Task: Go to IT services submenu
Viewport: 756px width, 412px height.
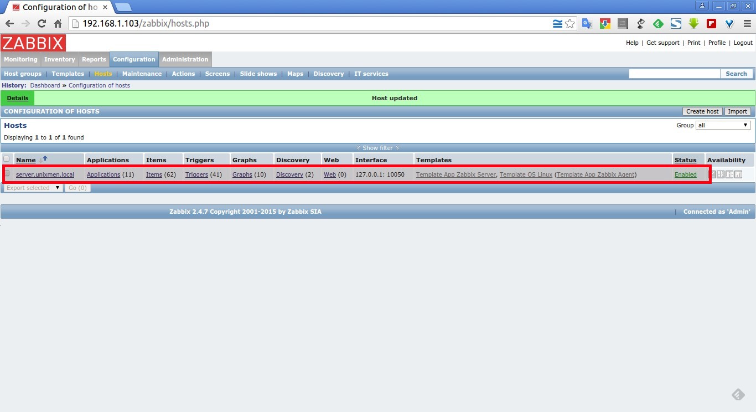Action: [x=371, y=74]
